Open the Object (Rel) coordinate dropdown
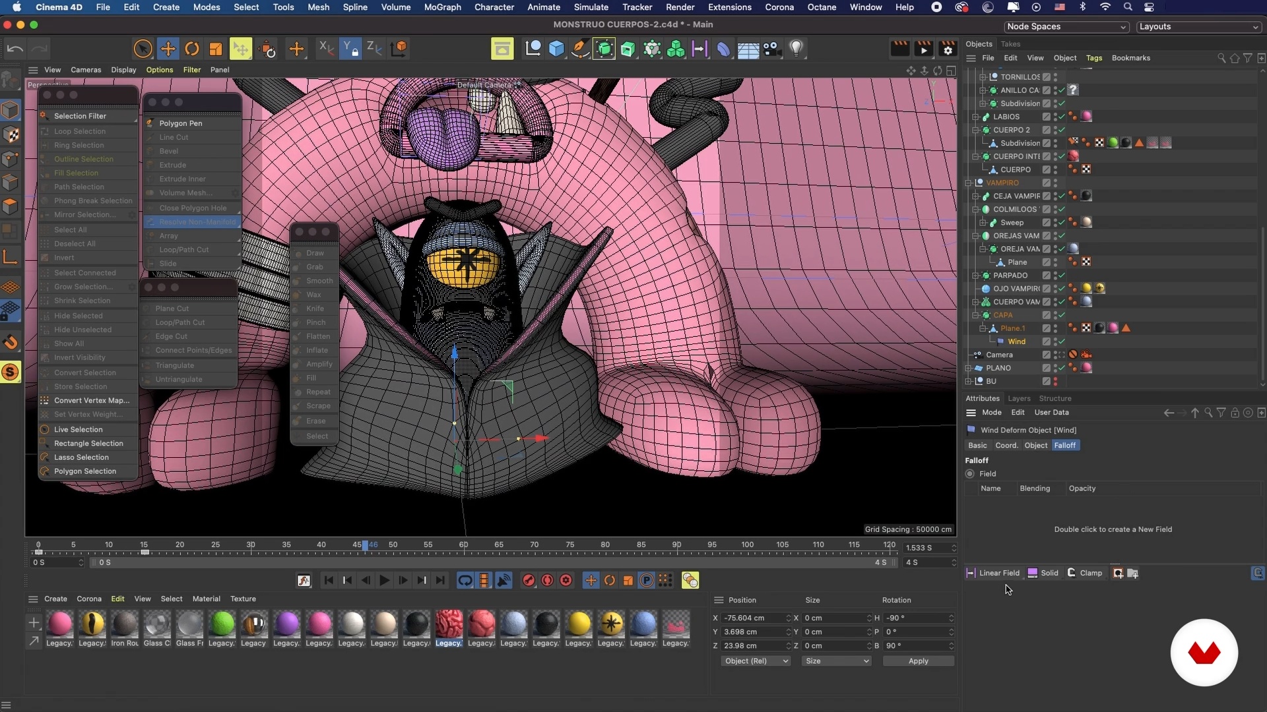Image resolution: width=1267 pixels, height=712 pixels. pyautogui.click(x=756, y=661)
